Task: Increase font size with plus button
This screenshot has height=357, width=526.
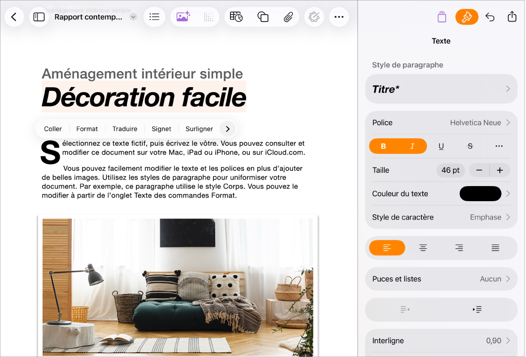Action: [500, 170]
